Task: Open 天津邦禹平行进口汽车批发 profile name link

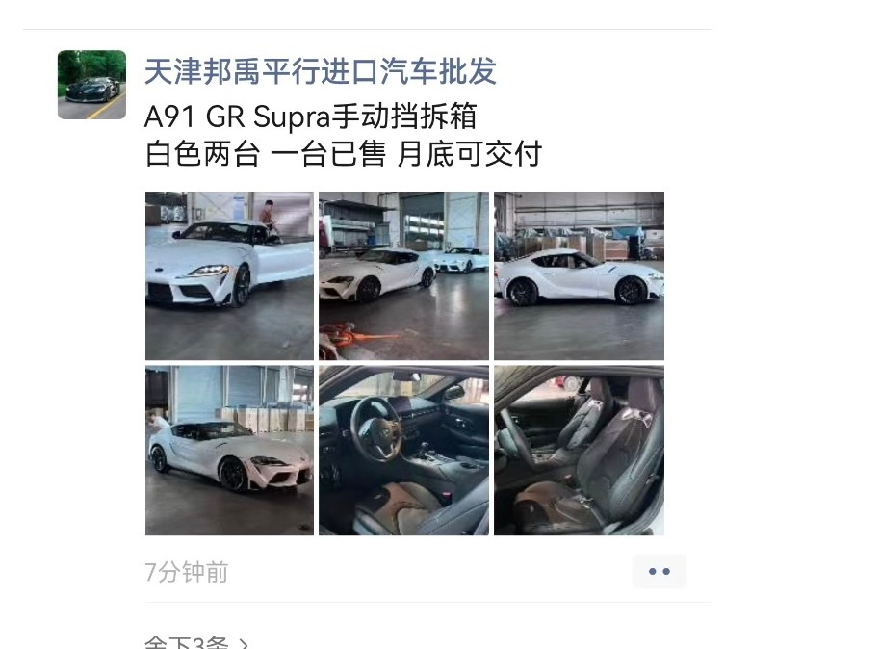Action: [x=320, y=71]
